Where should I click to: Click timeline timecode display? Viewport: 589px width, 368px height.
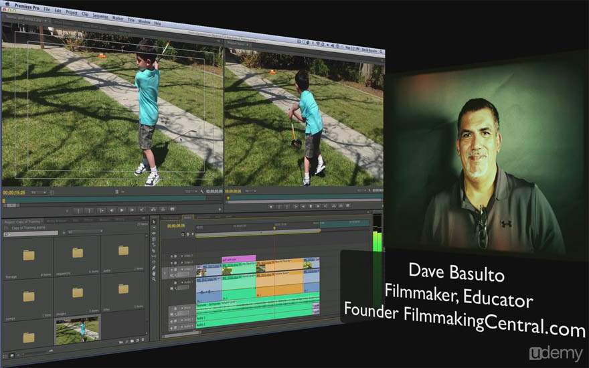click(x=176, y=225)
